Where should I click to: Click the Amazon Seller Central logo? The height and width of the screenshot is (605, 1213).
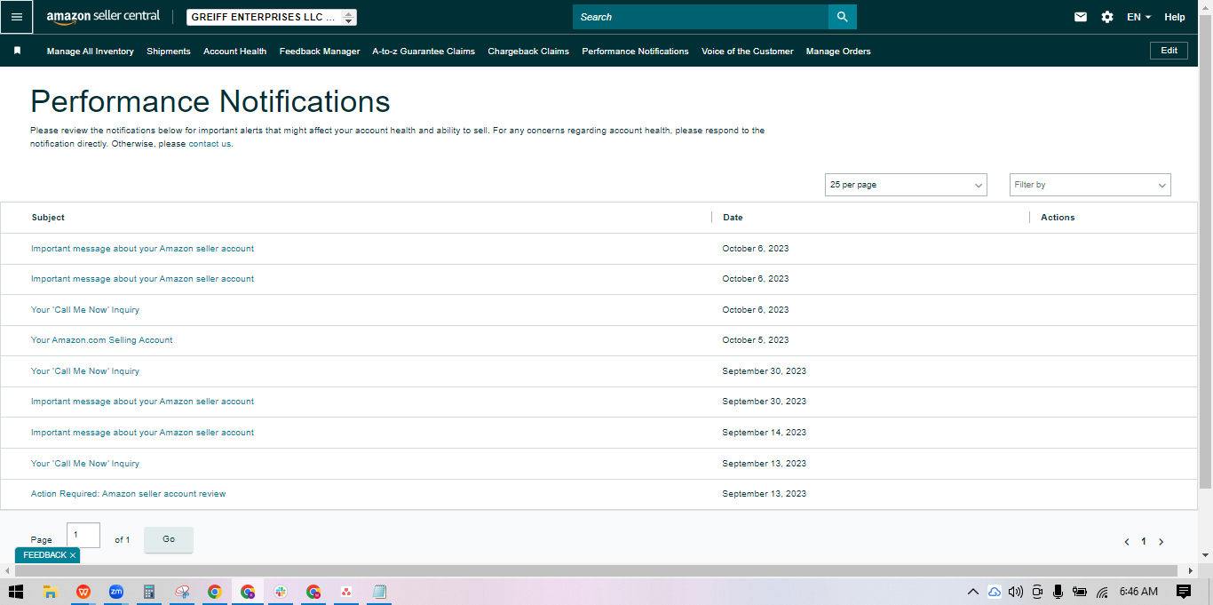tap(103, 17)
